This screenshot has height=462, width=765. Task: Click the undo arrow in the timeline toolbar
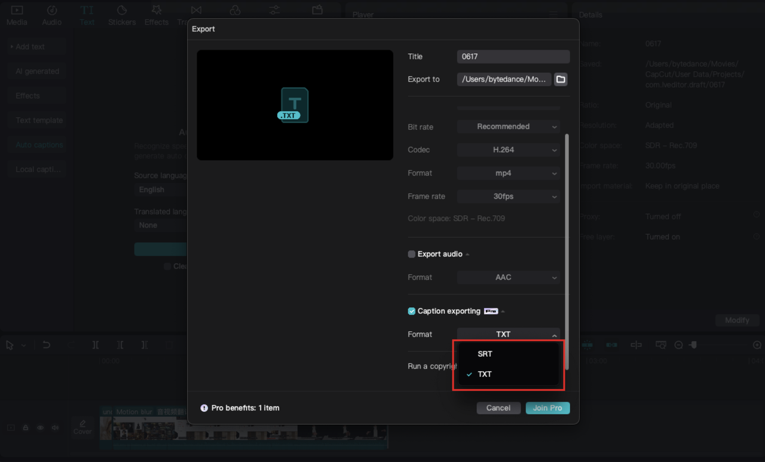coord(46,345)
